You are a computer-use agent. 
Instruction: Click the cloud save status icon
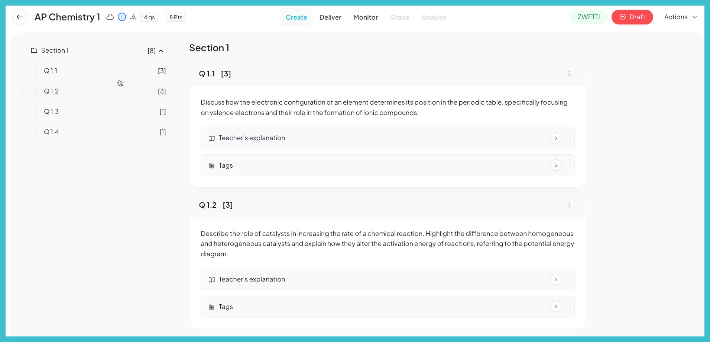click(x=110, y=17)
